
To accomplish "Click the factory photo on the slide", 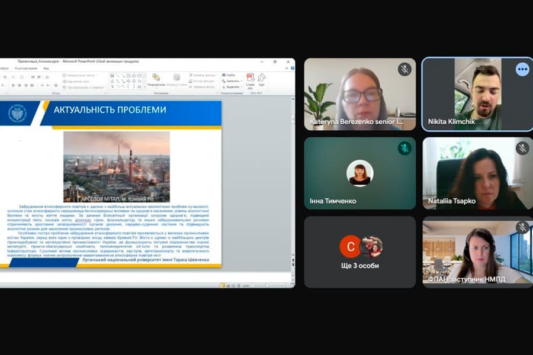I will pyautogui.click(x=117, y=167).
